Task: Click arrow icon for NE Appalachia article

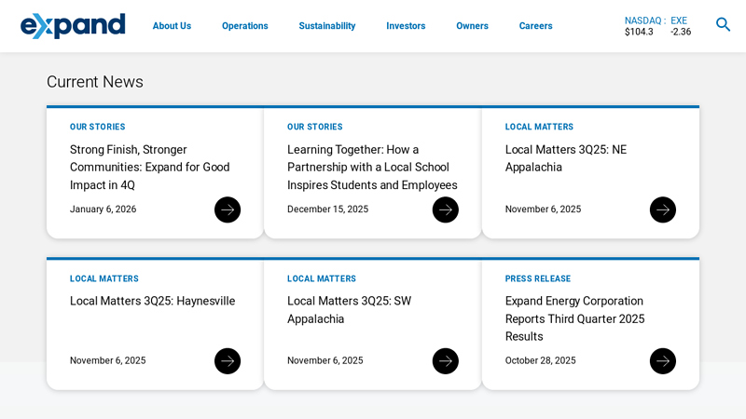Action: click(662, 209)
